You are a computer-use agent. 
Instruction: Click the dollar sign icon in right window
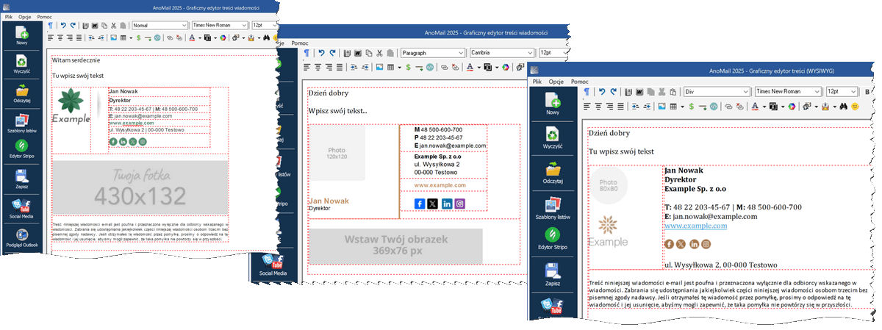(x=691, y=107)
